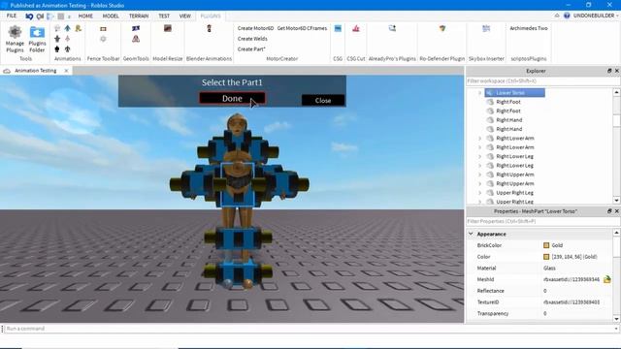Open the Skybox Inserter icon
Image resolution: width=621 pixels, height=349 pixels.
coord(486,28)
